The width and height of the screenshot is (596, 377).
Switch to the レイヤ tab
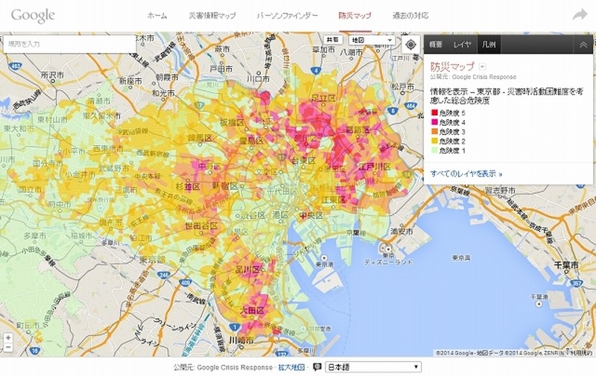click(463, 45)
